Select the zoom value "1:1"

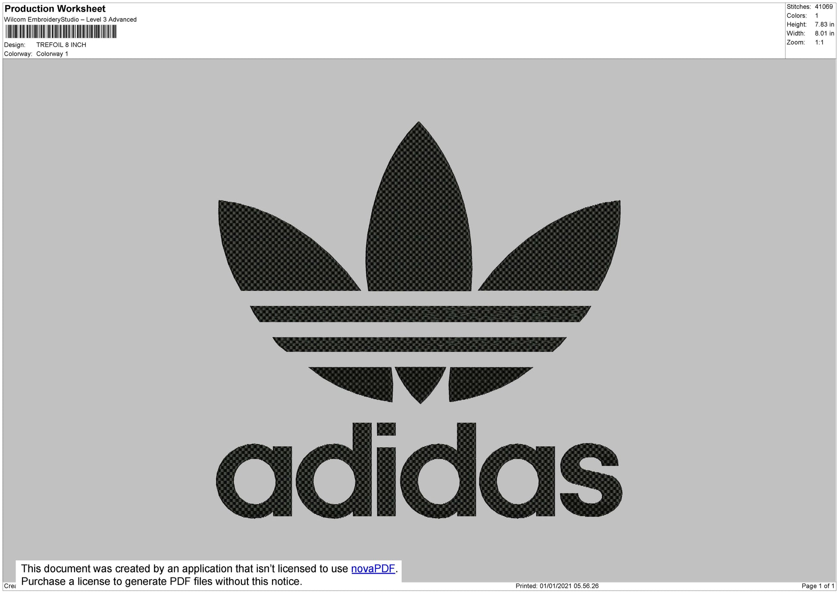819,43
